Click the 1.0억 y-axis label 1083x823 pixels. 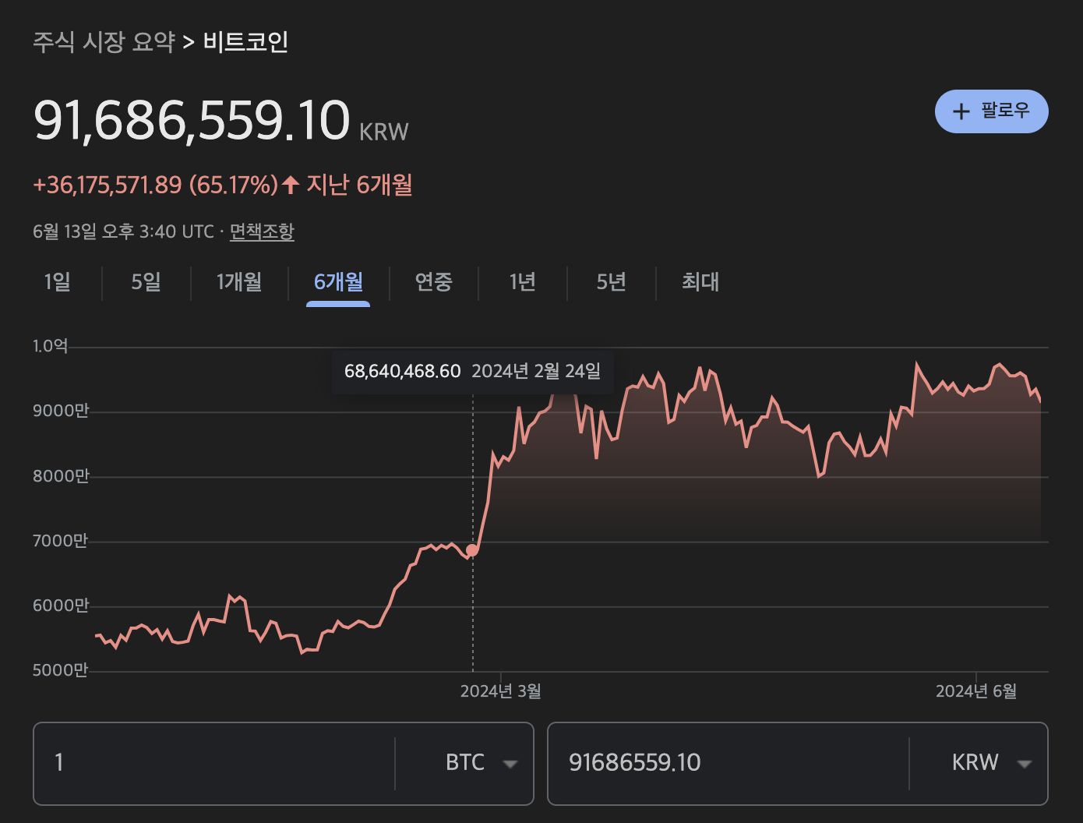(x=51, y=346)
